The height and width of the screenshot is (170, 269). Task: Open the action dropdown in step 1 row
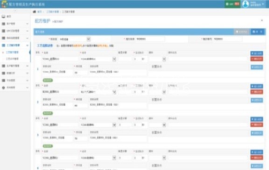pos(114,59)
